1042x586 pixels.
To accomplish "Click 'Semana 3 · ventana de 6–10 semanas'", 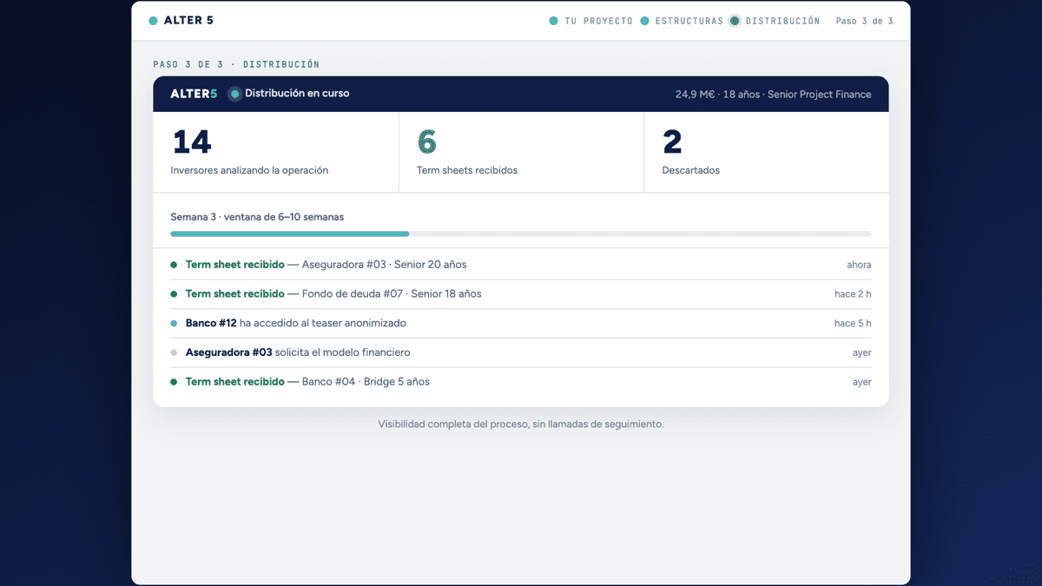I will (x=257, y=217).
